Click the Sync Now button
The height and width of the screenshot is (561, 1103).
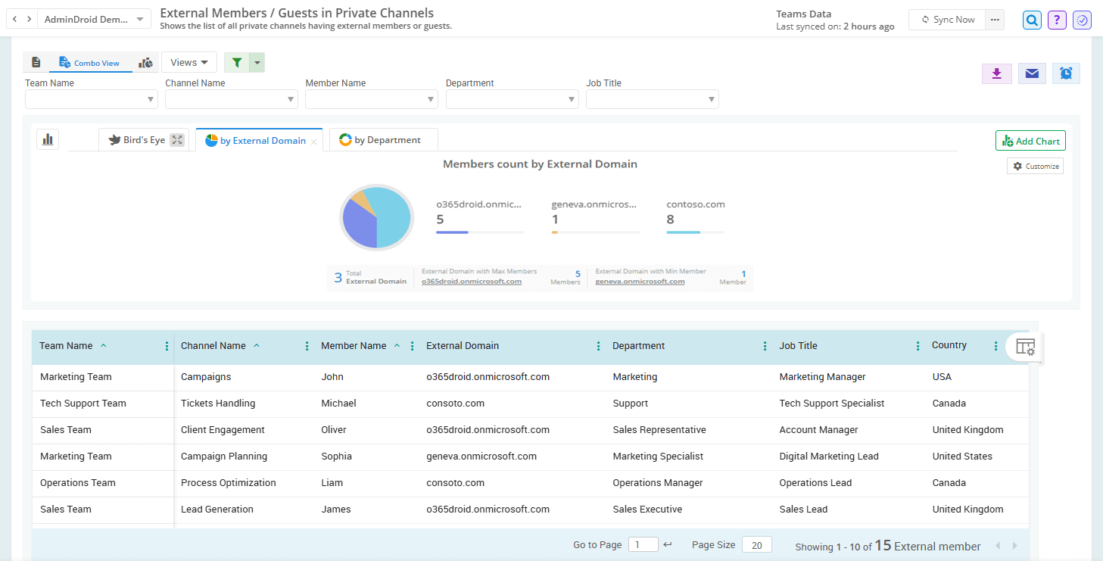pyautogui.click(x=946, y=20)
